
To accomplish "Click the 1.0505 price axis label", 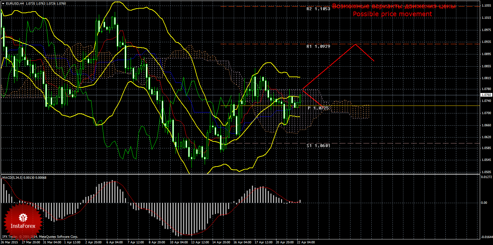I will coord(486,172).
